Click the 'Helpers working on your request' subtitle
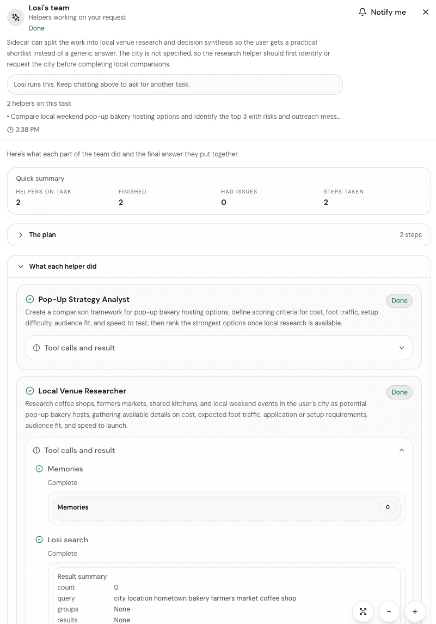Screen dimensions: 436x624 point(77,17)
